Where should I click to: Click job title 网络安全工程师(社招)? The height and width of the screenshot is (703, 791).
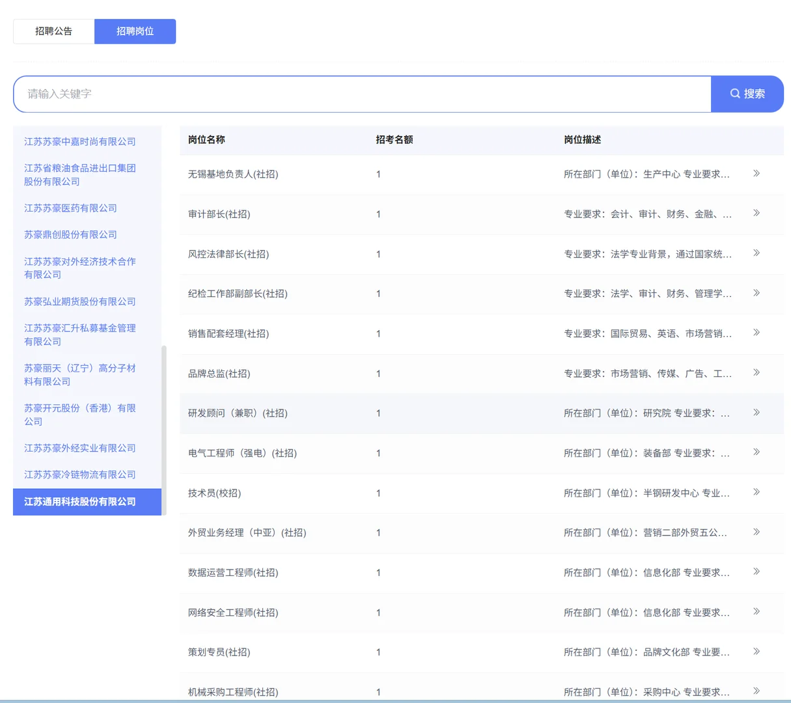point(233,613)
